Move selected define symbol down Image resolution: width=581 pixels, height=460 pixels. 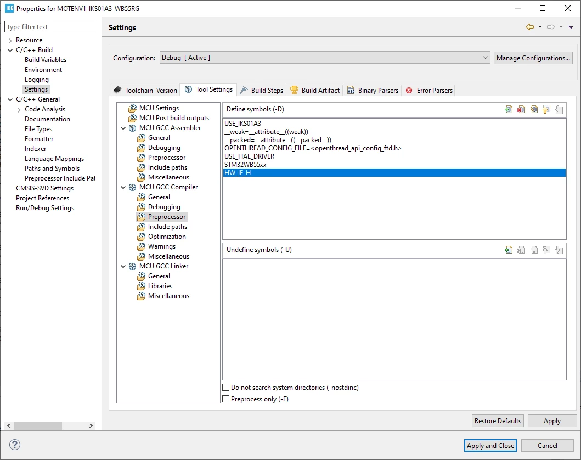559,109
